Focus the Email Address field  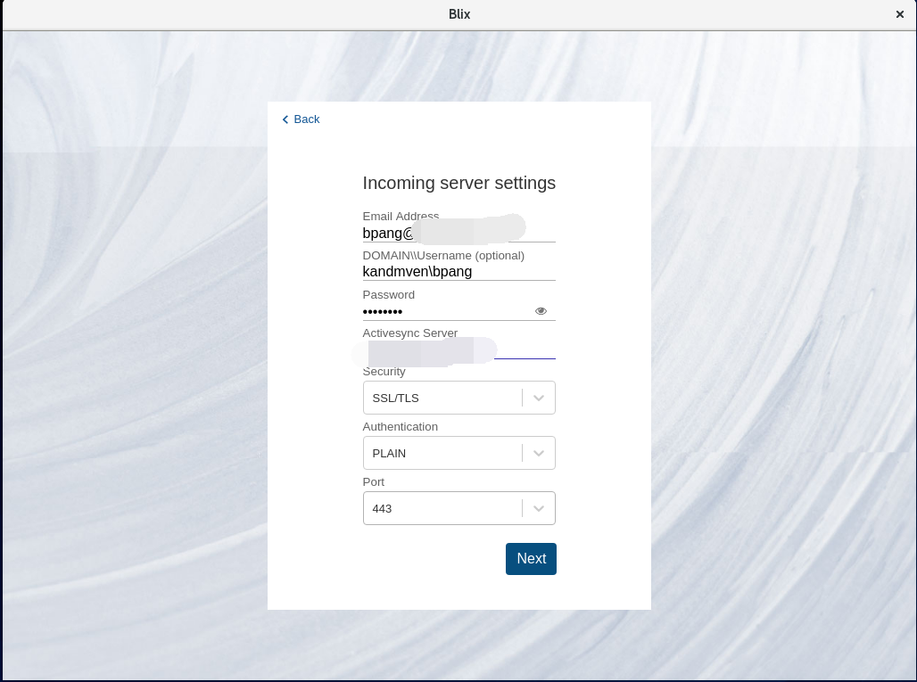pyautogui.click(x=459, y=234)
